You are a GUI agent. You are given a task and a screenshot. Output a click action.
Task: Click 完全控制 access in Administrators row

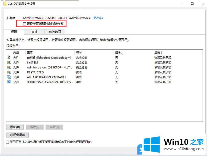82,67
